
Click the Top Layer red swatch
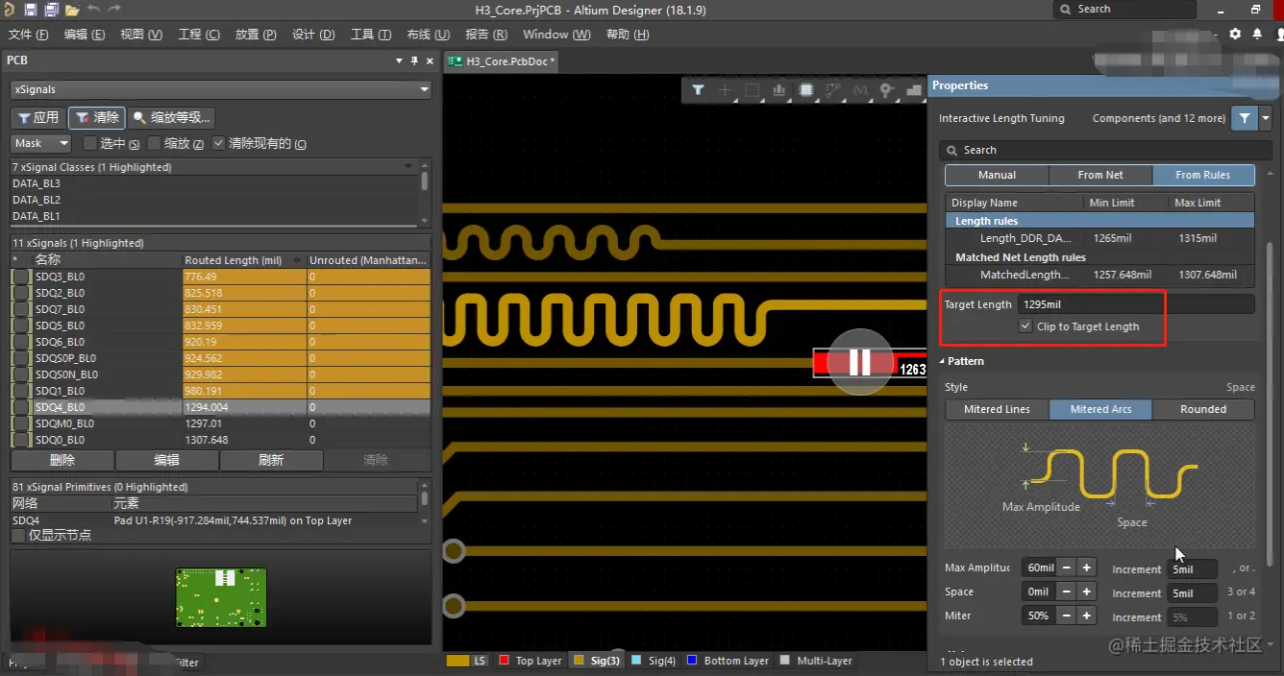tap(504, 661)
